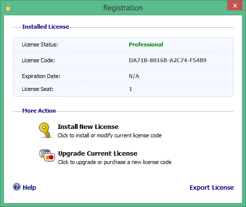Screen dimensions: 246x207
Task: Click the License Code label
Action: tap(39, 60)
